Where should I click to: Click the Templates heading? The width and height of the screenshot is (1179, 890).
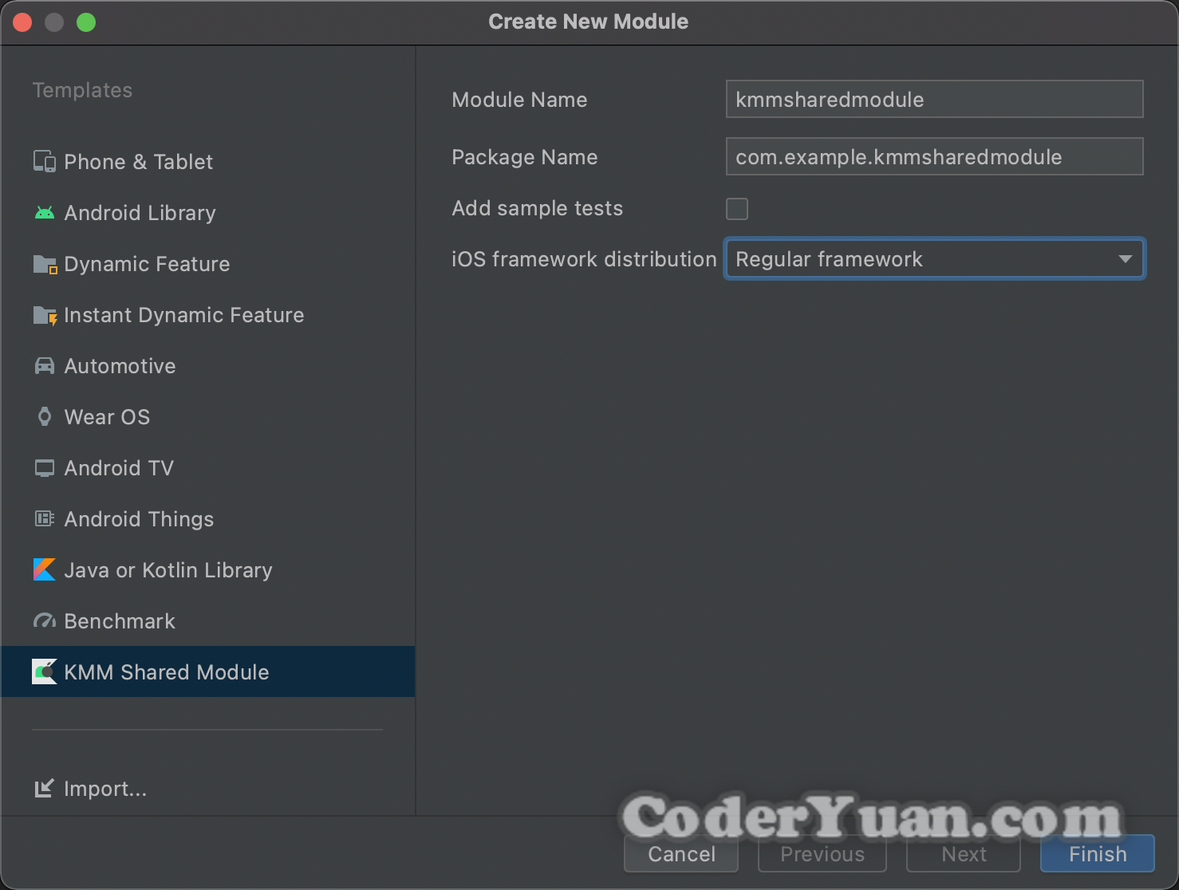[82, 90]
